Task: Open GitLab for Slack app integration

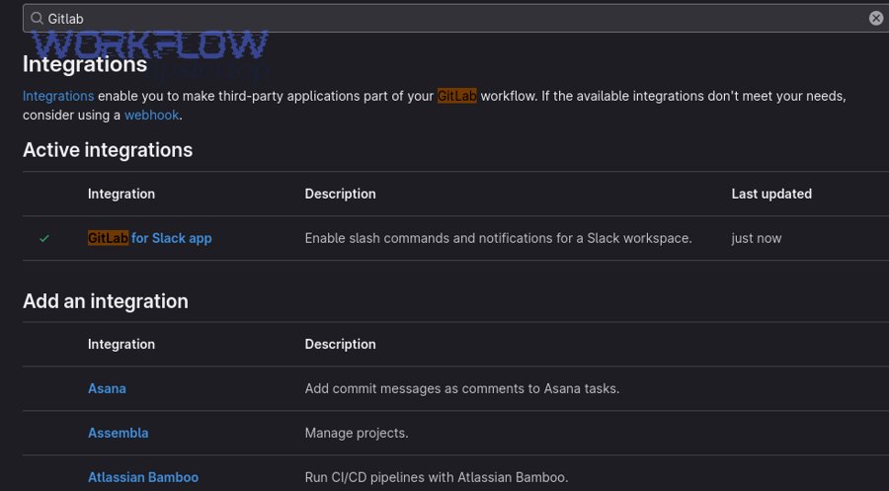Action: point(150,238)
